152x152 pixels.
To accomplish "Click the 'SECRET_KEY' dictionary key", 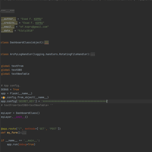I will tap(26, 101).
